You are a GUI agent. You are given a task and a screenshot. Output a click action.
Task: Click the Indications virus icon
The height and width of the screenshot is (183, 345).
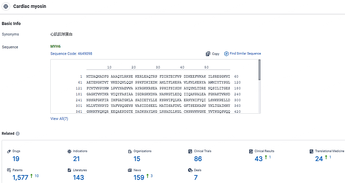pos(69,151)
